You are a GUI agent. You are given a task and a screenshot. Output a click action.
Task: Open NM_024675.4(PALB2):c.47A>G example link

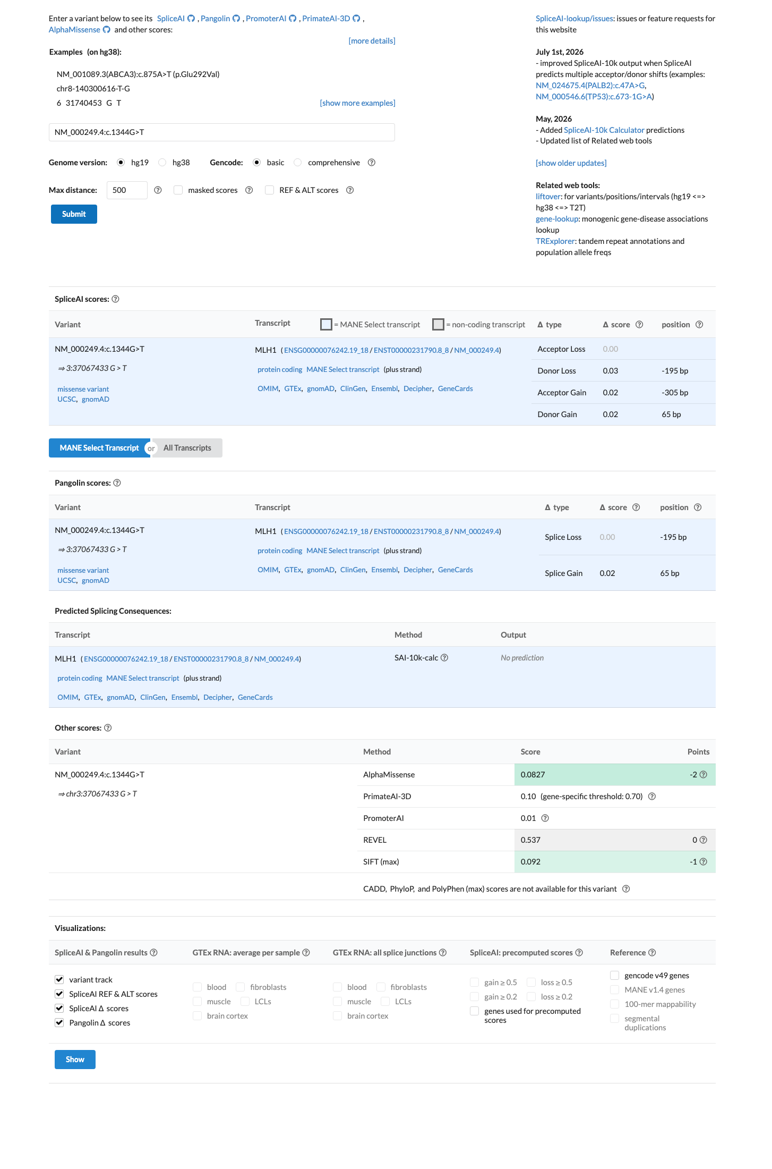590,86
